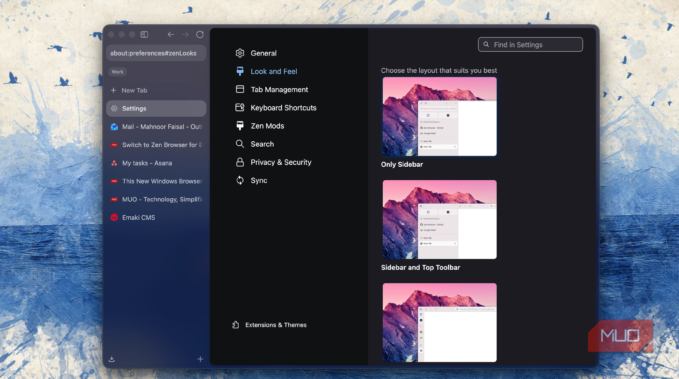This screenshot has height=379, width=679.
Task: Open a new tab with the plus icon
Action: click(x=200, y=358)
